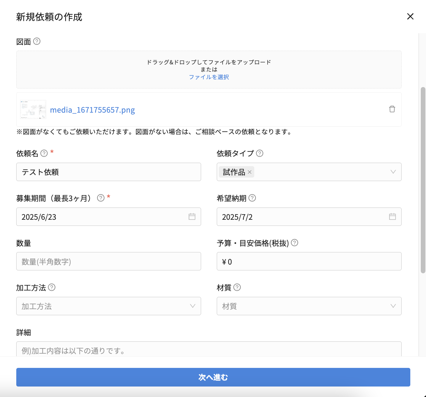The image size is (426, 397).
Task: Open the 加工方法 dropdown
Action: pos(109,306)
